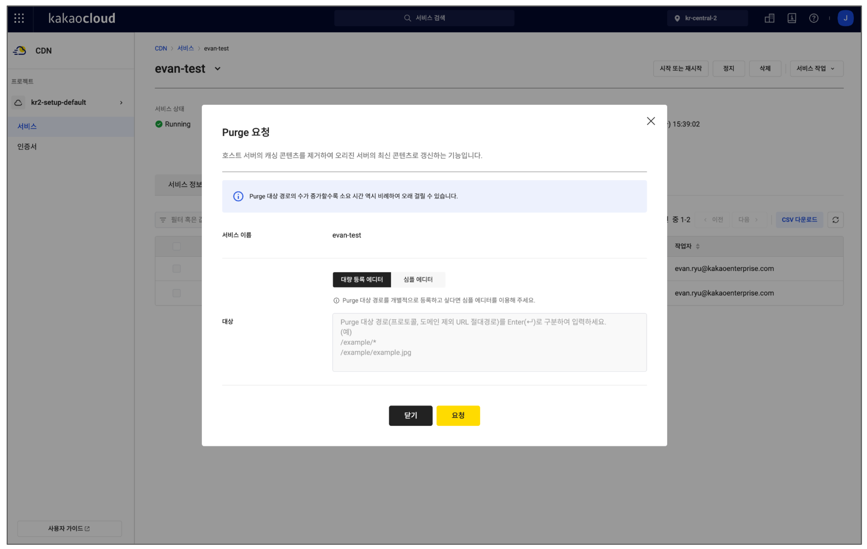
Task: Open the kr-central-2 region selector
Action: 707,18
